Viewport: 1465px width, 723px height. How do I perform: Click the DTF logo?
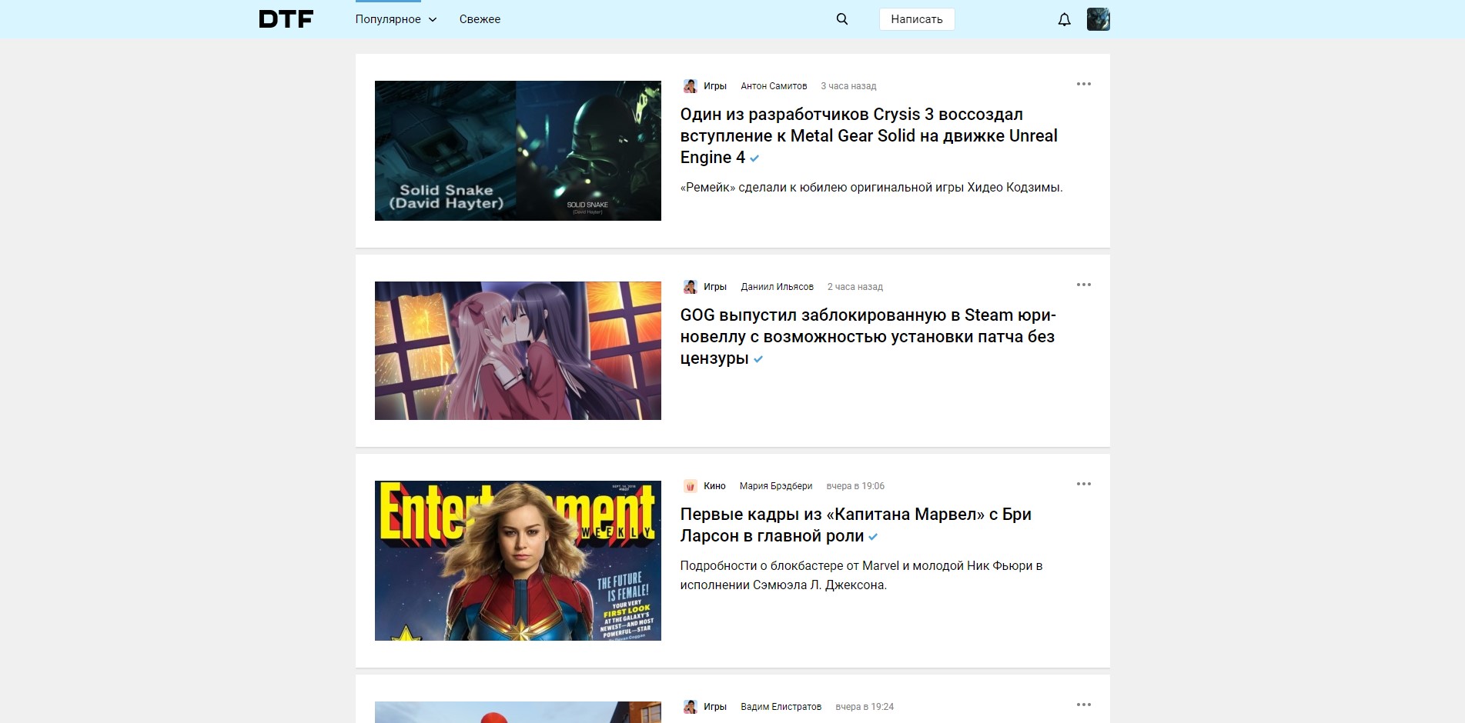286,19
